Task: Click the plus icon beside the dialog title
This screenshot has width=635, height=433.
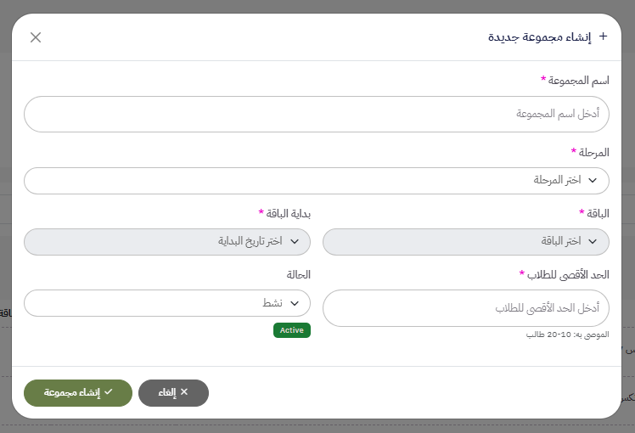Action: point(604,37)
